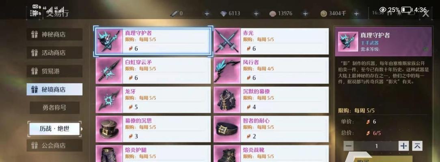
Task: Pick the 智者的耐心 belt icon
Action: (x=227, y=129)
